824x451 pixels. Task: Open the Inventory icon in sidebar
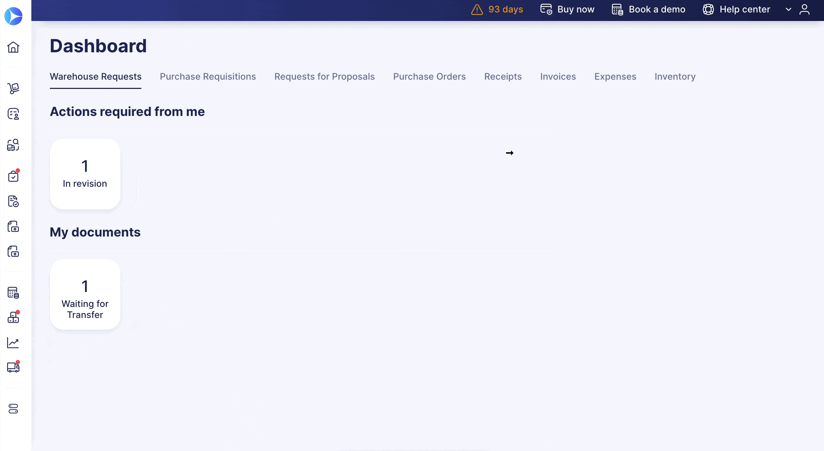[13, 317]
